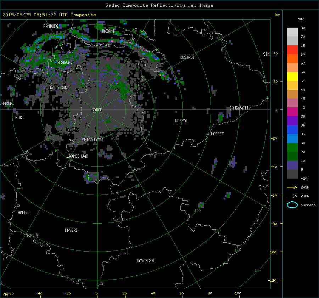Click the 80 dBZ legend value
319x298 pixels.
(x=303, y=28)
